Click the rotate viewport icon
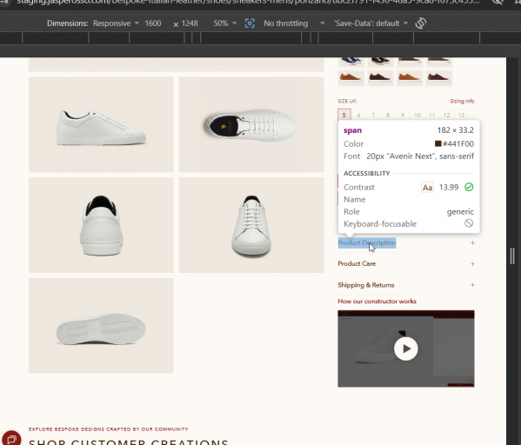521x445 pixels. tap(421, 23)
